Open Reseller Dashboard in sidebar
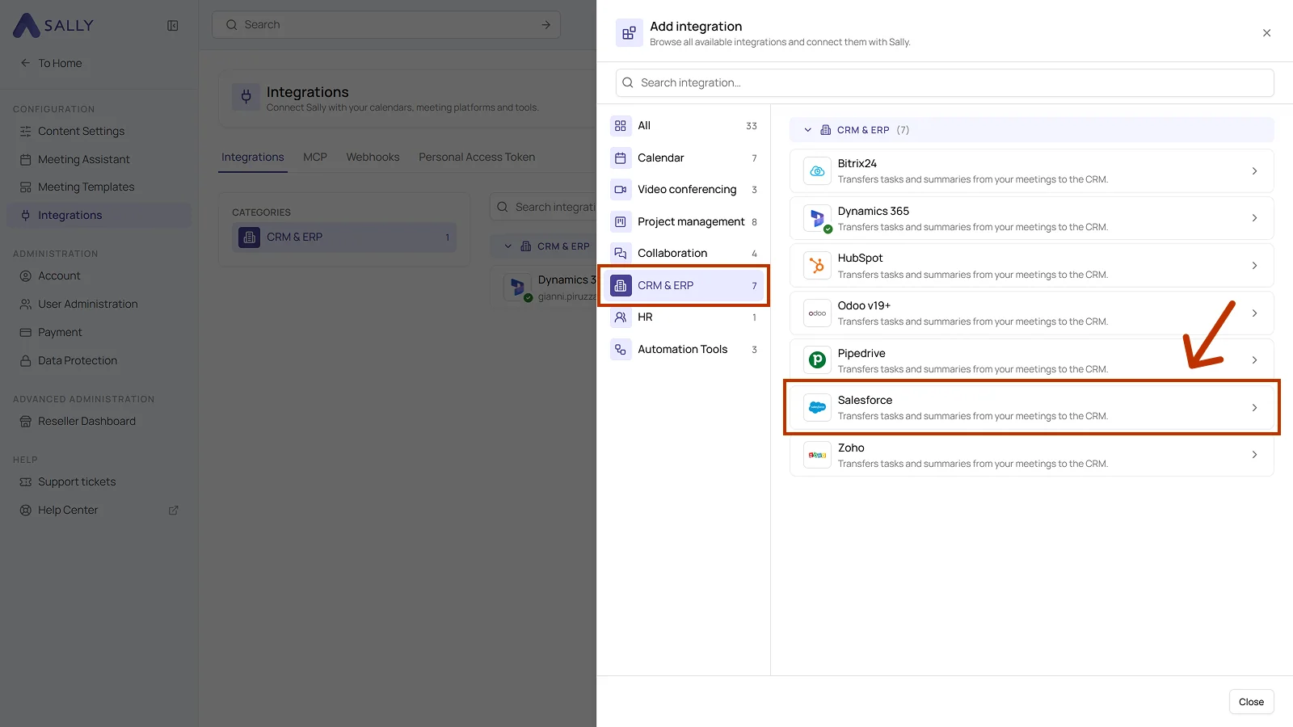 click(x=99, y=422)
